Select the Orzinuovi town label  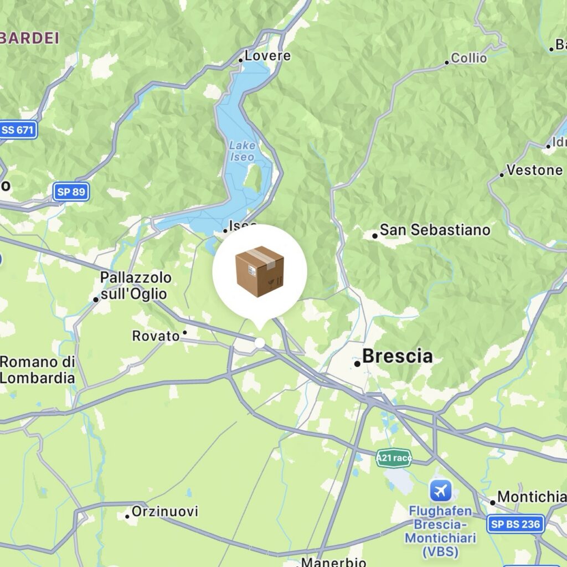point(165,511)
